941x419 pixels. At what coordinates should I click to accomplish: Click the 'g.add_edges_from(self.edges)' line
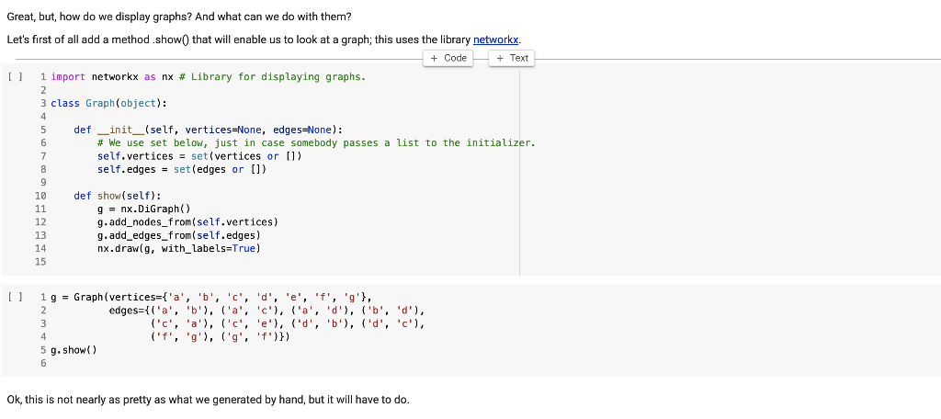pos(179,235)
